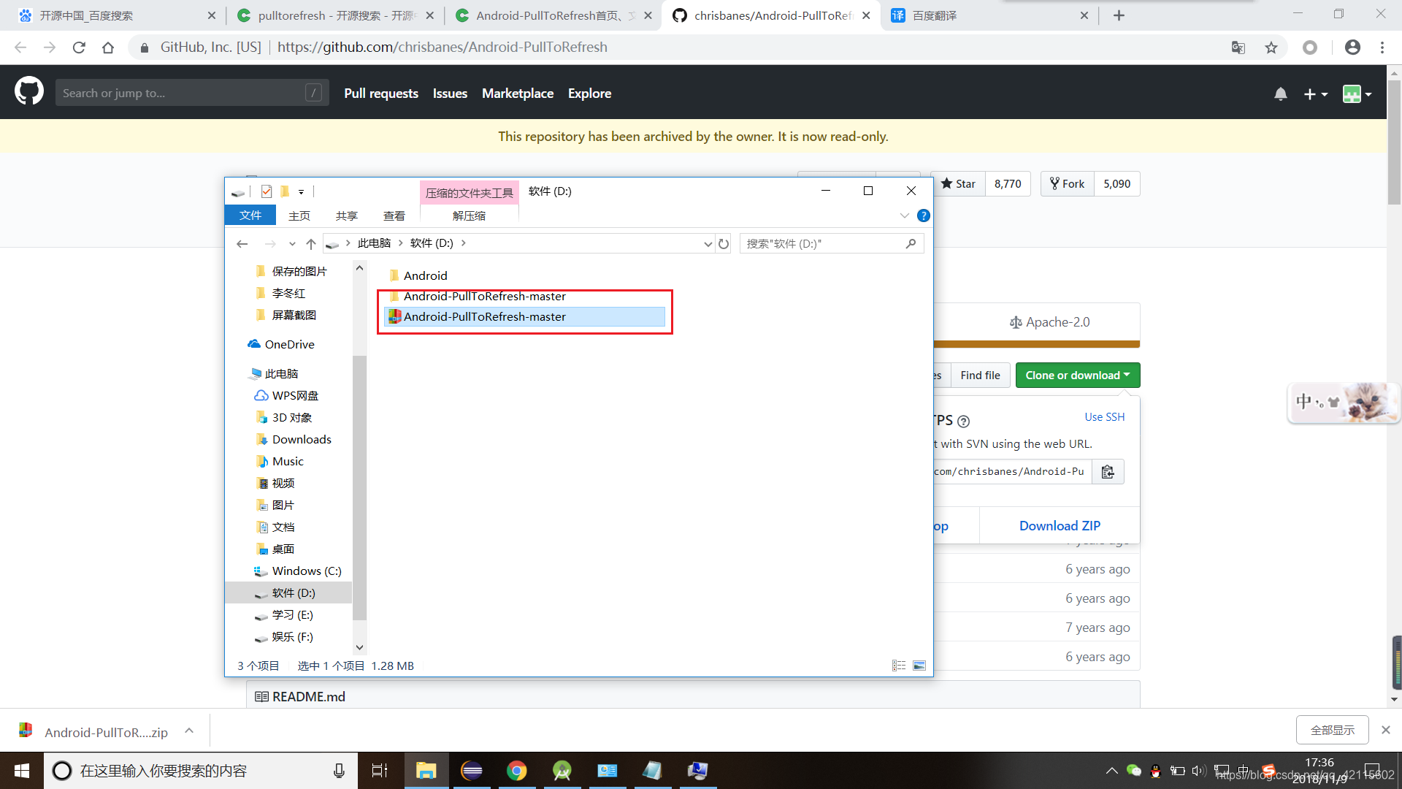Screen dimensions: 1402x789
Task: Open Task View on taskbar
Action: pyautogui.click(x=380, y=771)
